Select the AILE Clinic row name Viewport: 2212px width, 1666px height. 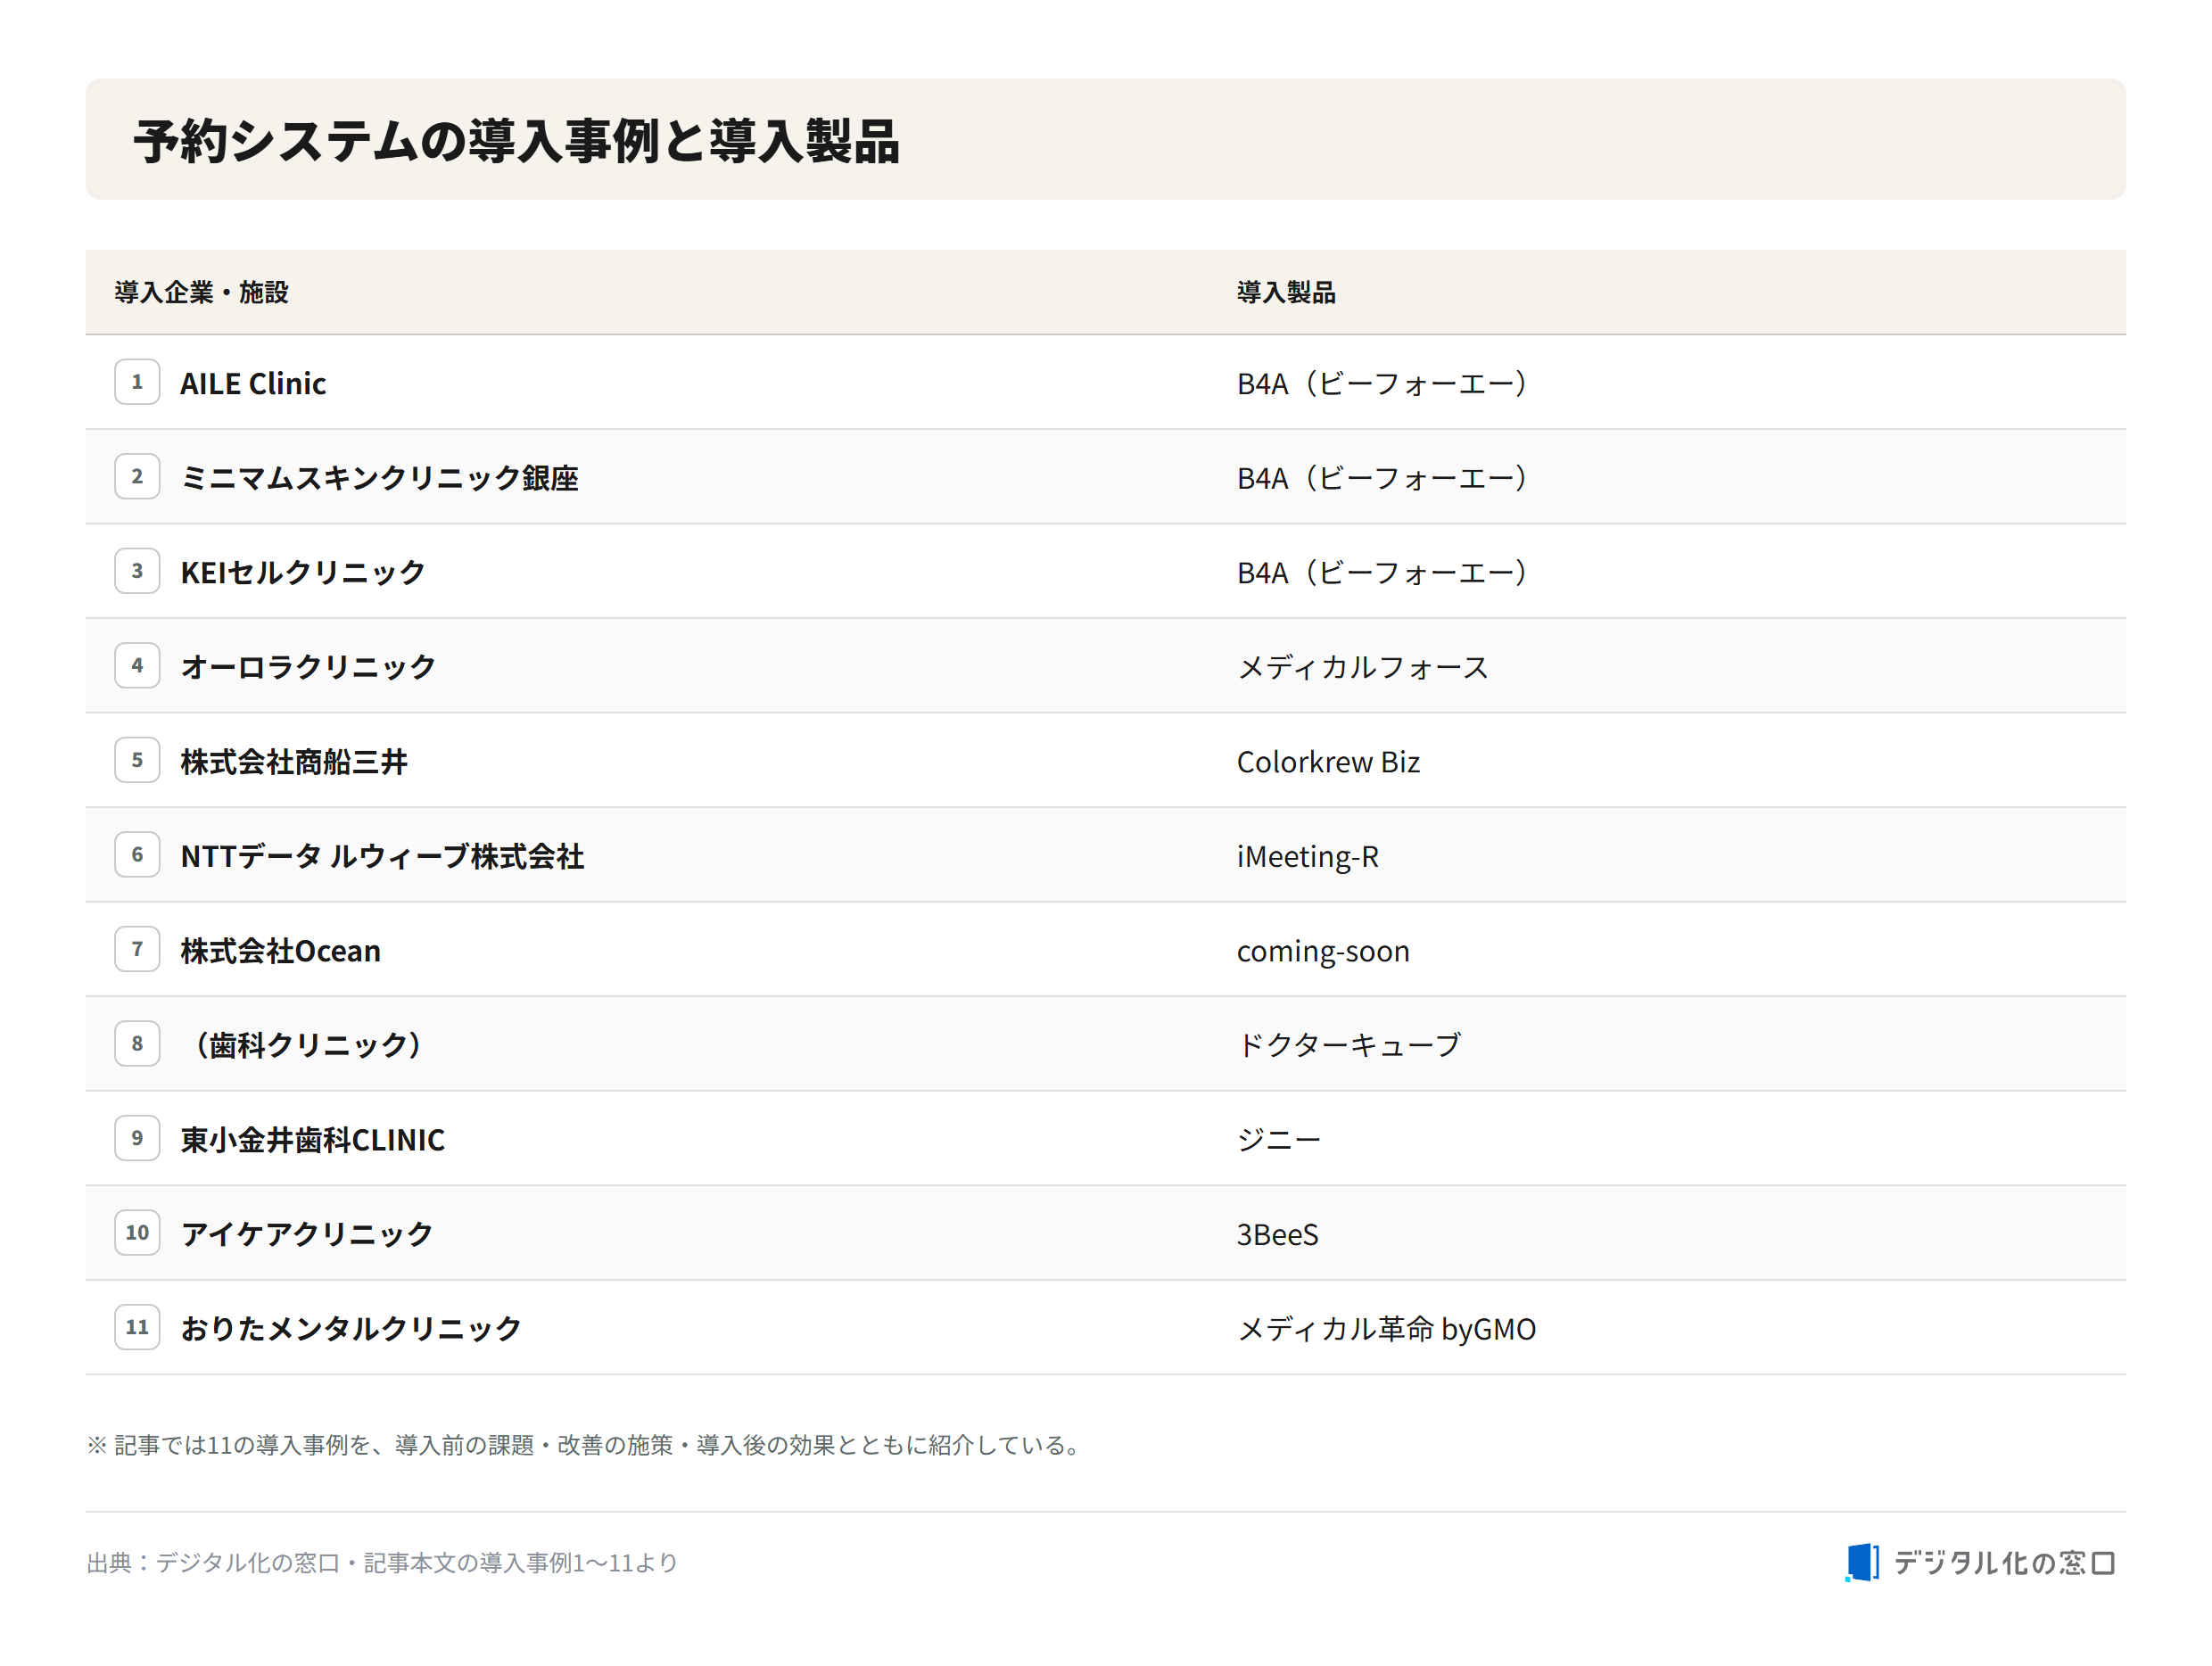tap(253, 383)
